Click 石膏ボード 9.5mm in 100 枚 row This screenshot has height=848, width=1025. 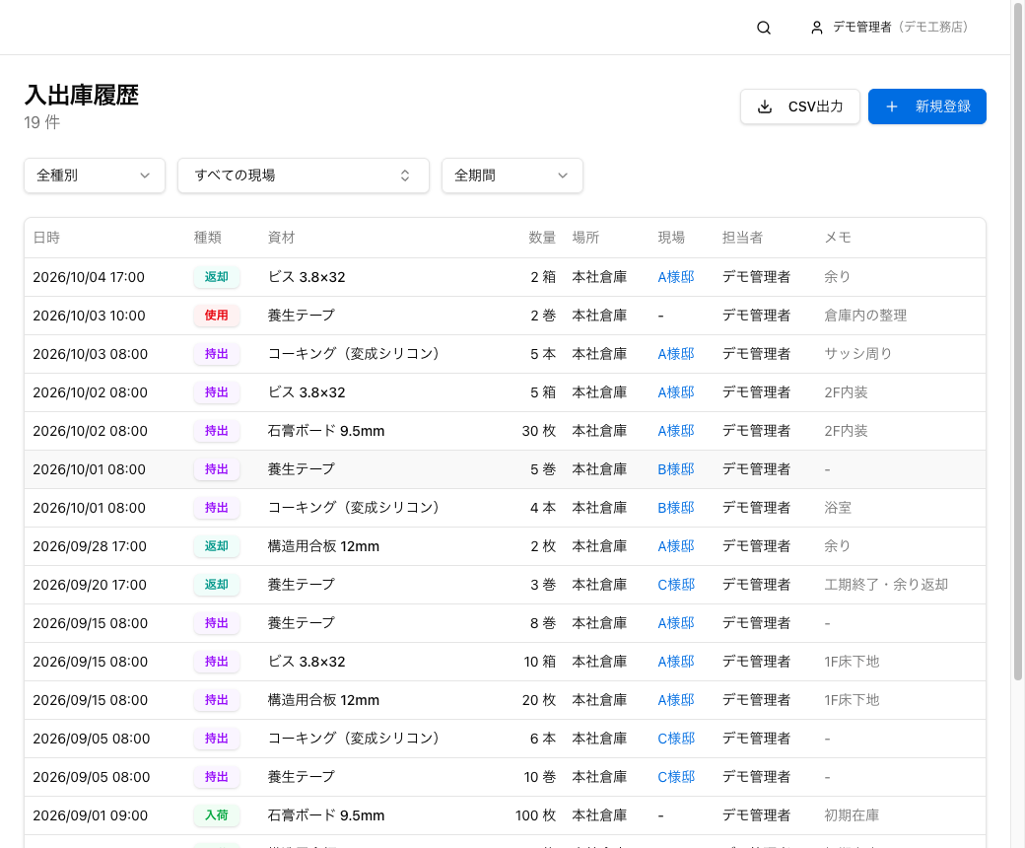pyautogui.click(x=326, y=815)
